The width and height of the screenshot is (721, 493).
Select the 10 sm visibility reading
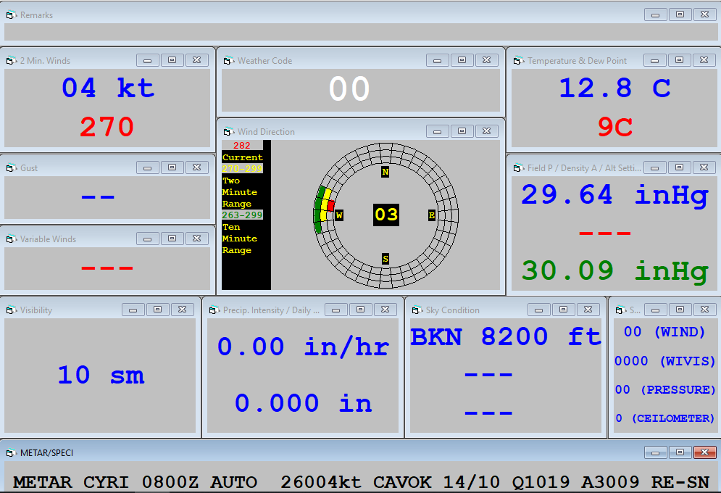click(101, 376)
